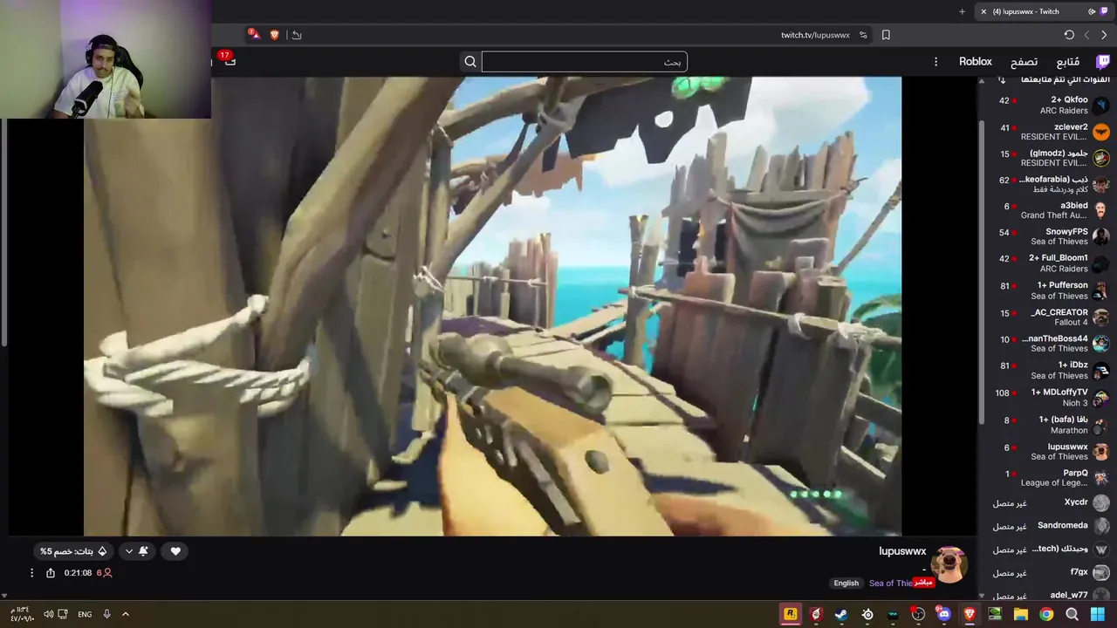Open a new browser tab
This screenshot has width=1117, height=628.
point(962,11)
